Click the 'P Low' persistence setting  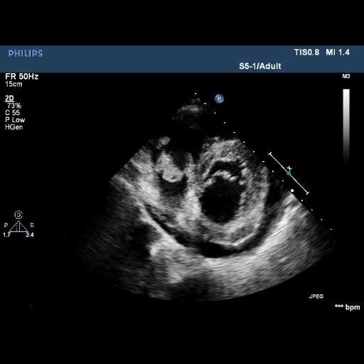pos(15,120)
